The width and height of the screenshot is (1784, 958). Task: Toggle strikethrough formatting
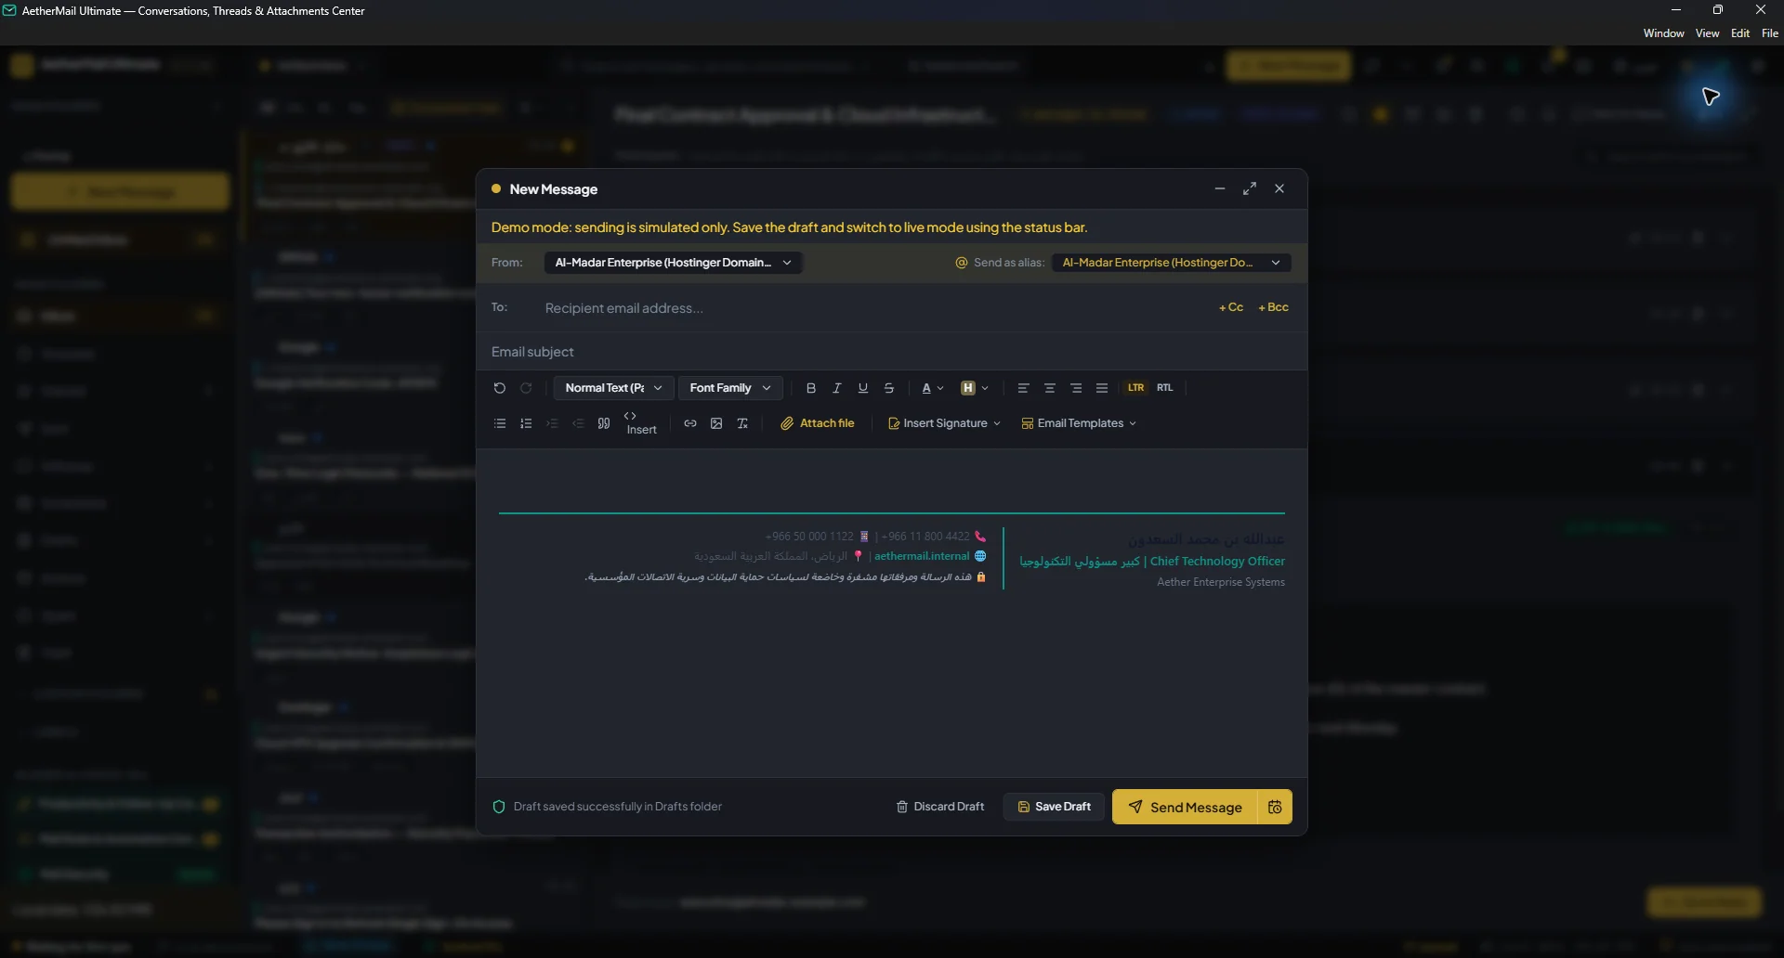(x=889, y=388)
